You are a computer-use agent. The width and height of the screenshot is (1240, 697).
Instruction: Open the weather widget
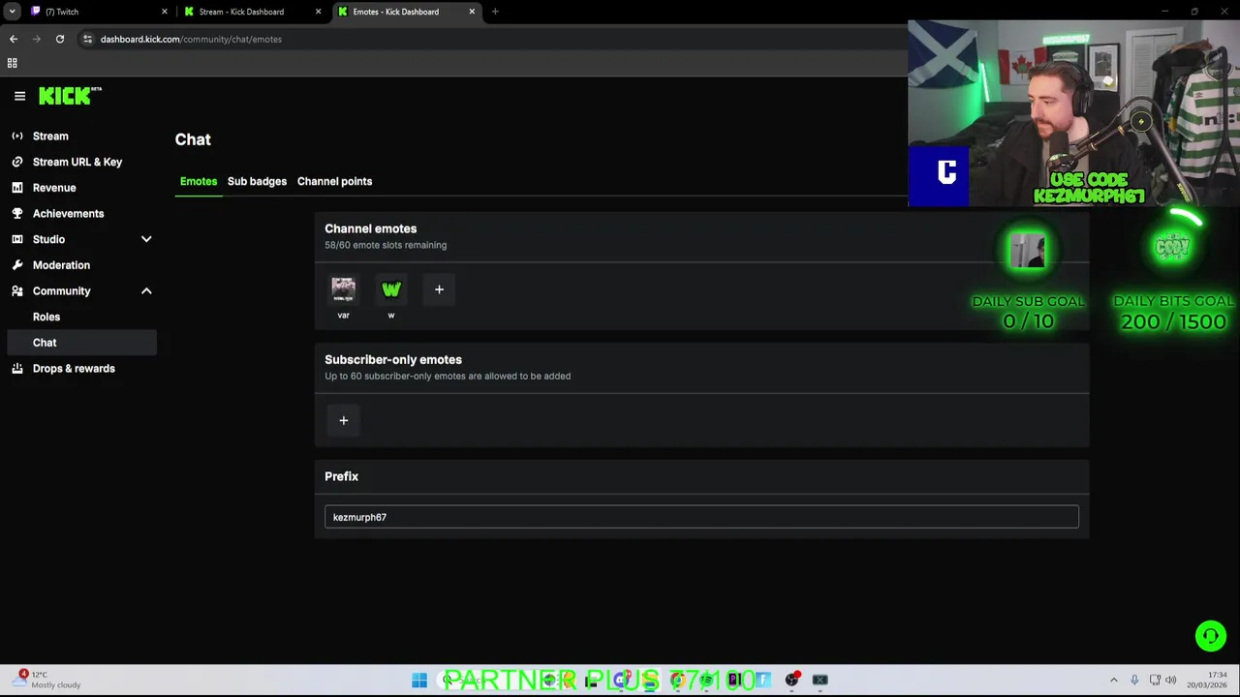[48, 680]
